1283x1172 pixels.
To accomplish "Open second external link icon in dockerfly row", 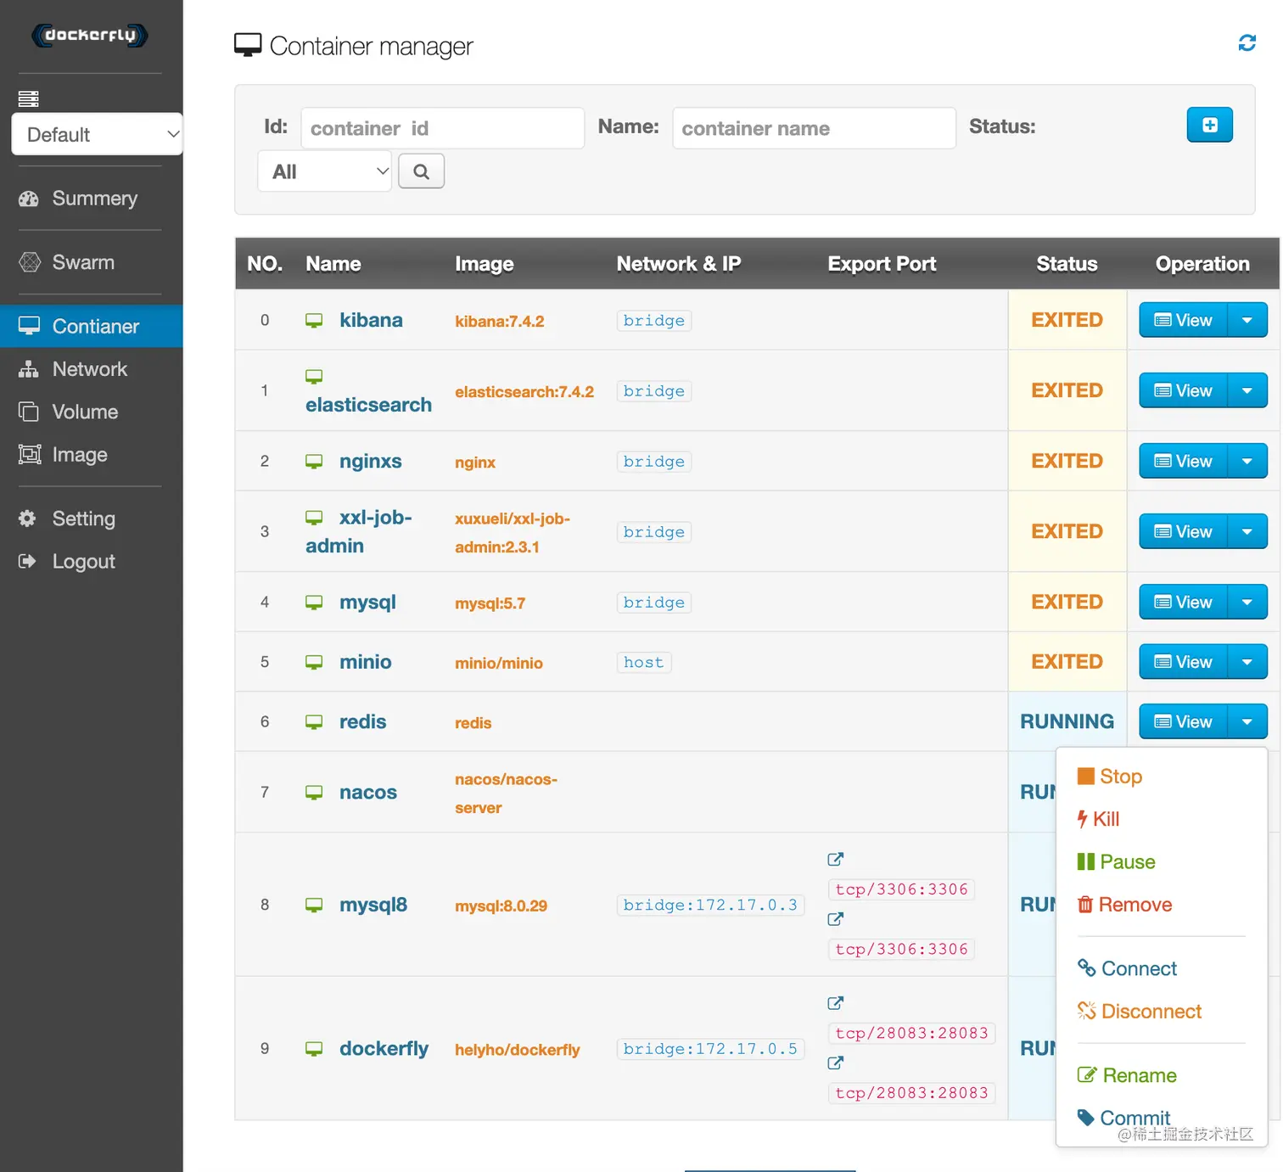I will tap(836, 1062).
